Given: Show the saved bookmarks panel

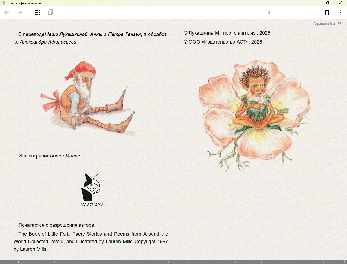Looking at the screenshot, I should [50, 12].
